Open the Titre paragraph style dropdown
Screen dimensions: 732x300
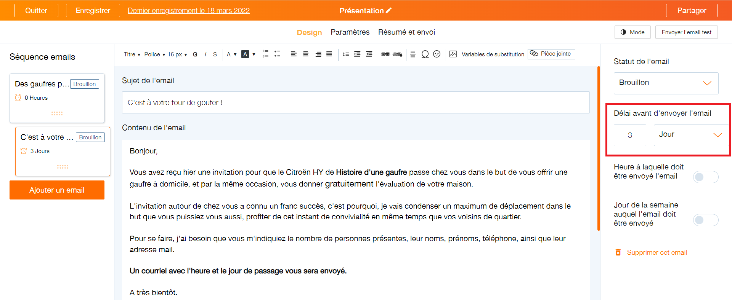[x=132, y=54]
